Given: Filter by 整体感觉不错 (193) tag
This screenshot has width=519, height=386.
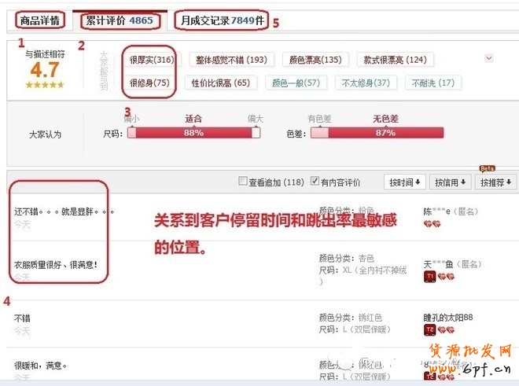Looking at the screenshot, I should 231,60.
